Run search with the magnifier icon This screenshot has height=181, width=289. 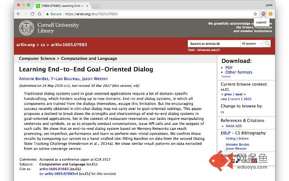pos(267,44)
